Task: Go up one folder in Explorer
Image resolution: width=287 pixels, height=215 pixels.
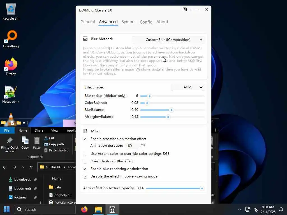Action: pos(31,167)
